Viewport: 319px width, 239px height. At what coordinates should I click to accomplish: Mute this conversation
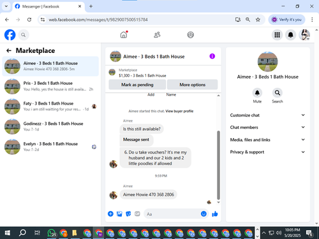[x=257, y=93]
